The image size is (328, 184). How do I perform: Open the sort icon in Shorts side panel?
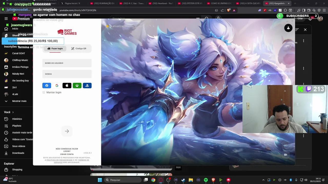click(297, 30)
